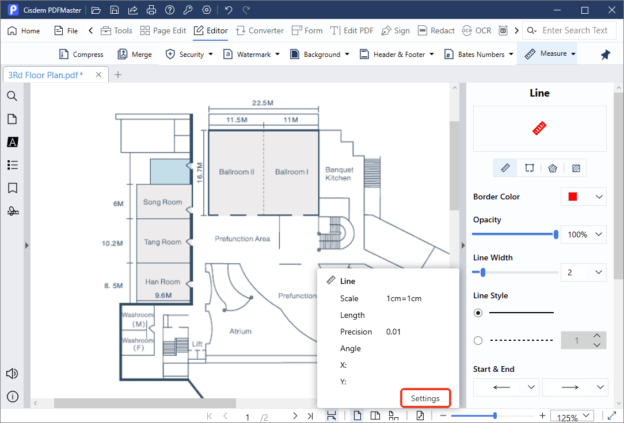Select solid line style radio
Image resolution: width=624 pixels, height=423 pixels.
(478, 313)
